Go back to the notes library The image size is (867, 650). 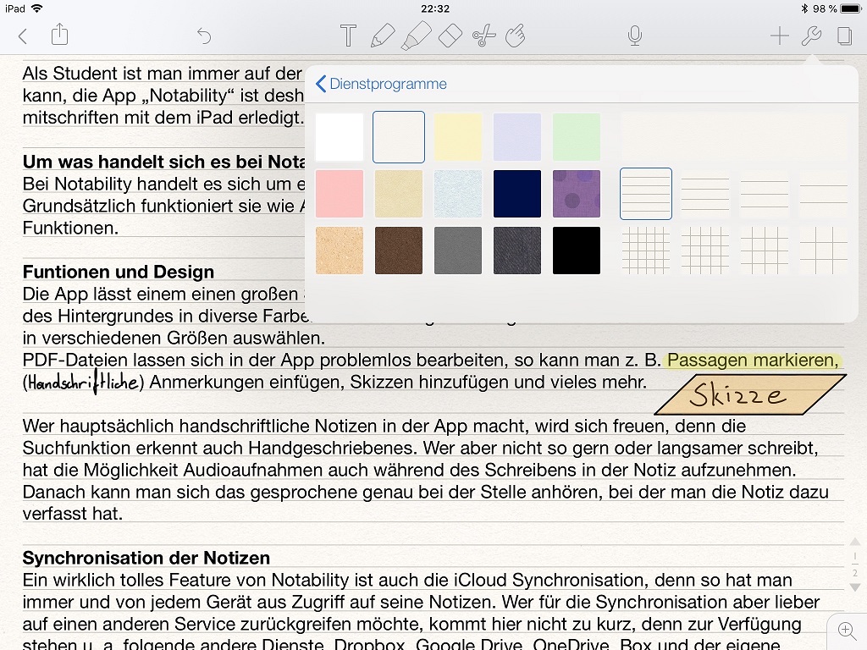tap(23, 36)
